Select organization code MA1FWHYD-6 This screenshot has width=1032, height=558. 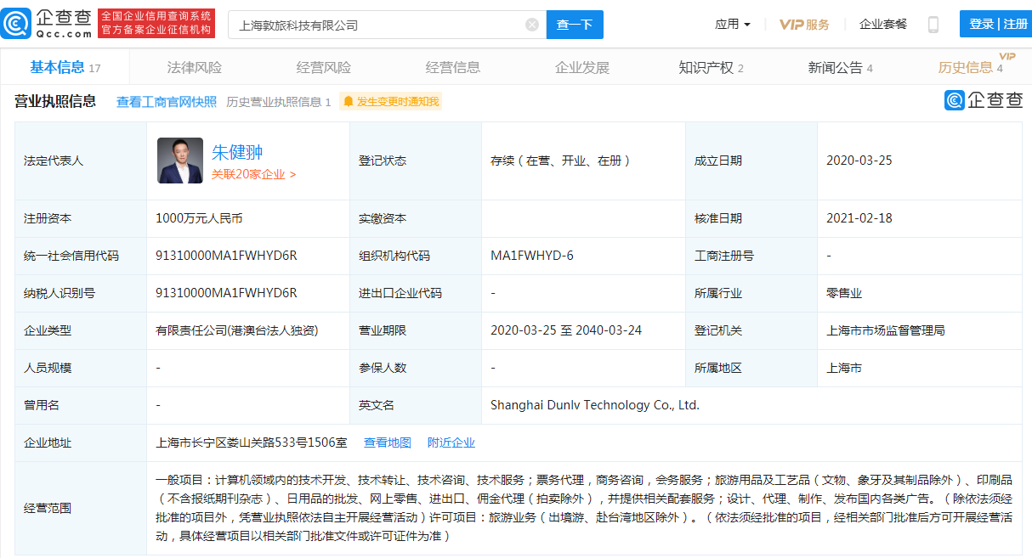pos(532,256)
